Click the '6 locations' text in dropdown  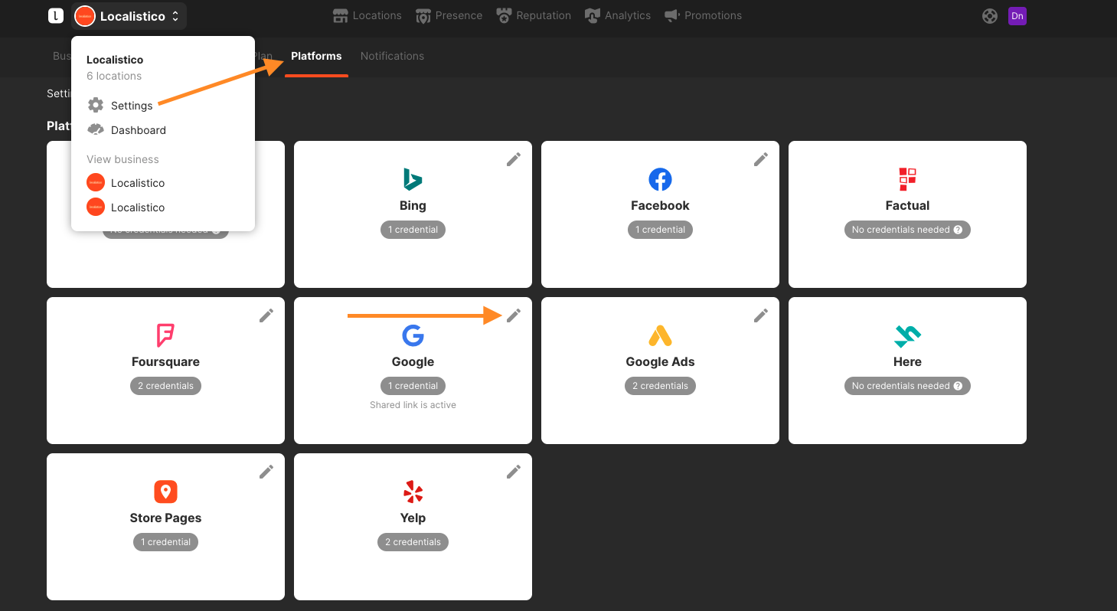click(x=114, y=76)
